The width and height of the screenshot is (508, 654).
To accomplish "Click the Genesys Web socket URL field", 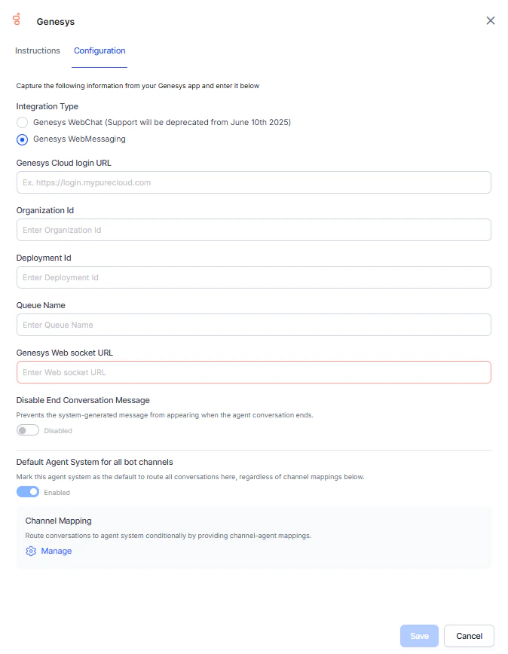I will [x=253, y=372].
